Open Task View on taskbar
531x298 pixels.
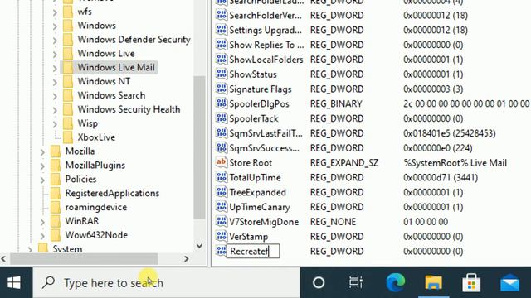[x=356, y=283]
